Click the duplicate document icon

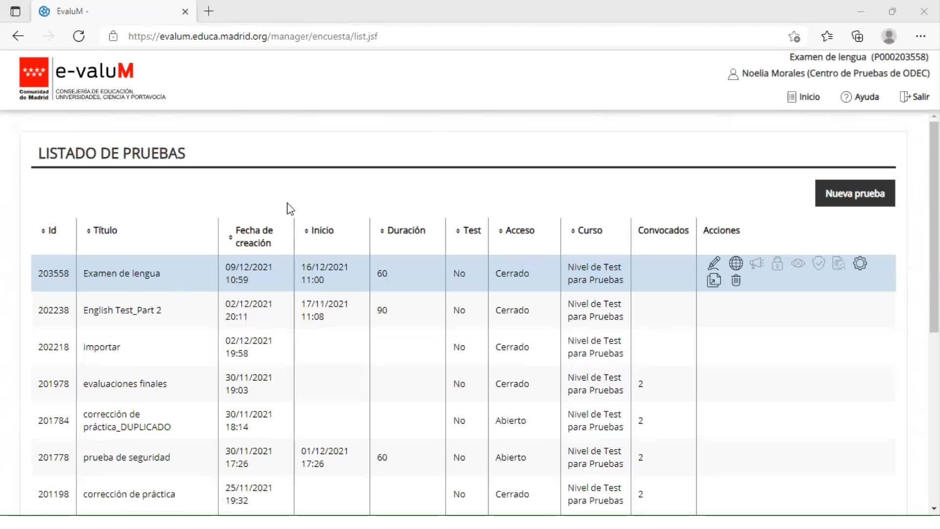714,281
